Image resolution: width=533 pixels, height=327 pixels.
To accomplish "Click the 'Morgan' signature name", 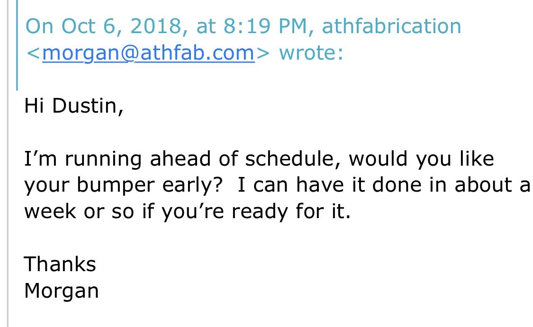I will [62, 291].
